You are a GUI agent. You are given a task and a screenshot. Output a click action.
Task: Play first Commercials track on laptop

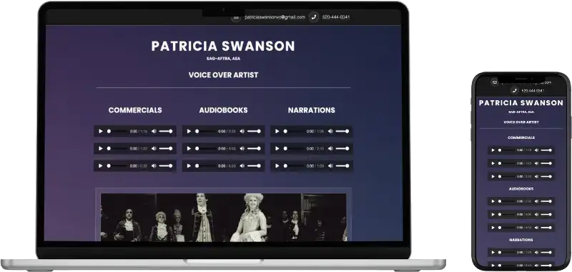[x=101, y=131]
